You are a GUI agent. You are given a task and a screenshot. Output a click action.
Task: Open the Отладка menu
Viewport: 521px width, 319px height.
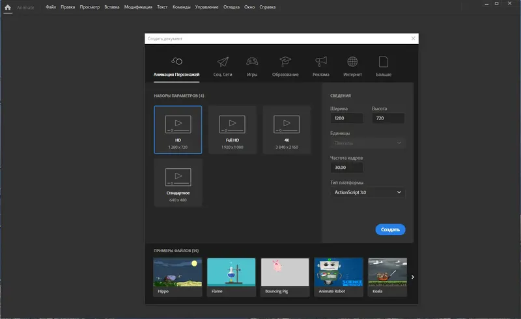click(231, 7)
